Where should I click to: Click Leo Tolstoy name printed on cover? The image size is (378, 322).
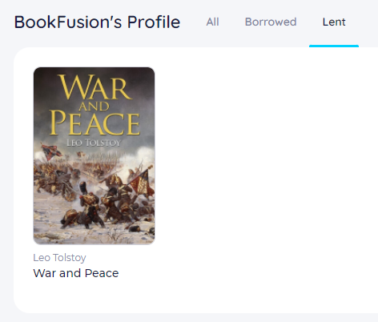pos(94,143)
